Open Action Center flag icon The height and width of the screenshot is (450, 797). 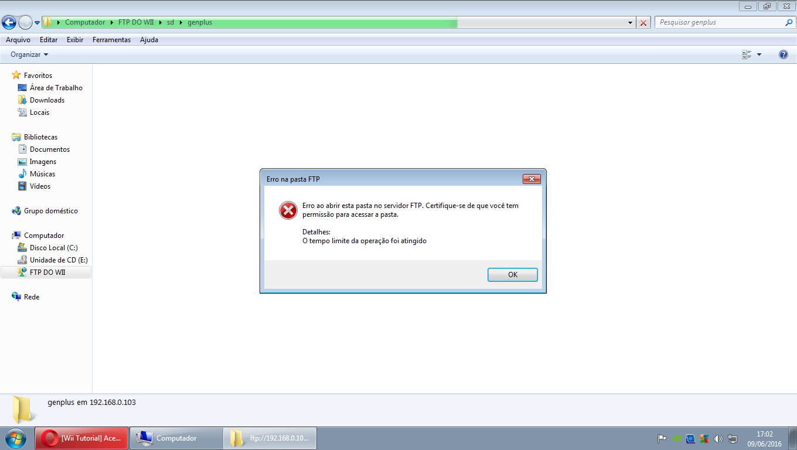click(662, 438)
